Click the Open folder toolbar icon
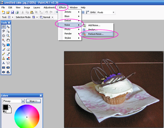 pyautogui.click(x=8, y=12)
